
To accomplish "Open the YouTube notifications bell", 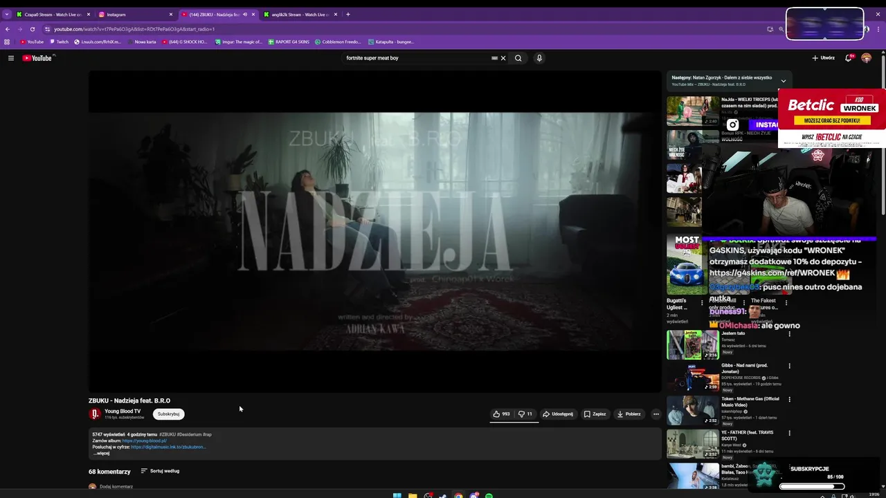I will [x=848, y=58].
